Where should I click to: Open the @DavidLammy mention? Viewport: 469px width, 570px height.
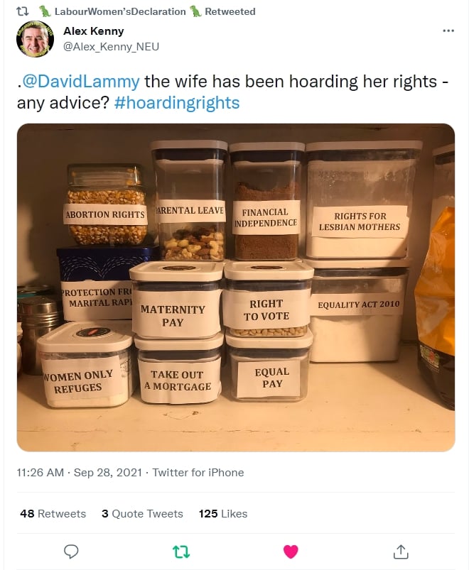tap(81, 81)
